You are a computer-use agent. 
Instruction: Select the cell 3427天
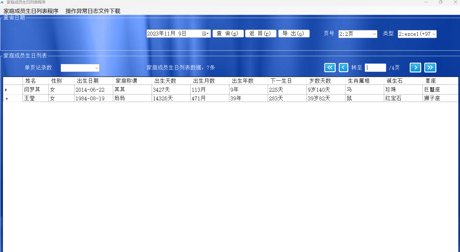coord(171,90)
